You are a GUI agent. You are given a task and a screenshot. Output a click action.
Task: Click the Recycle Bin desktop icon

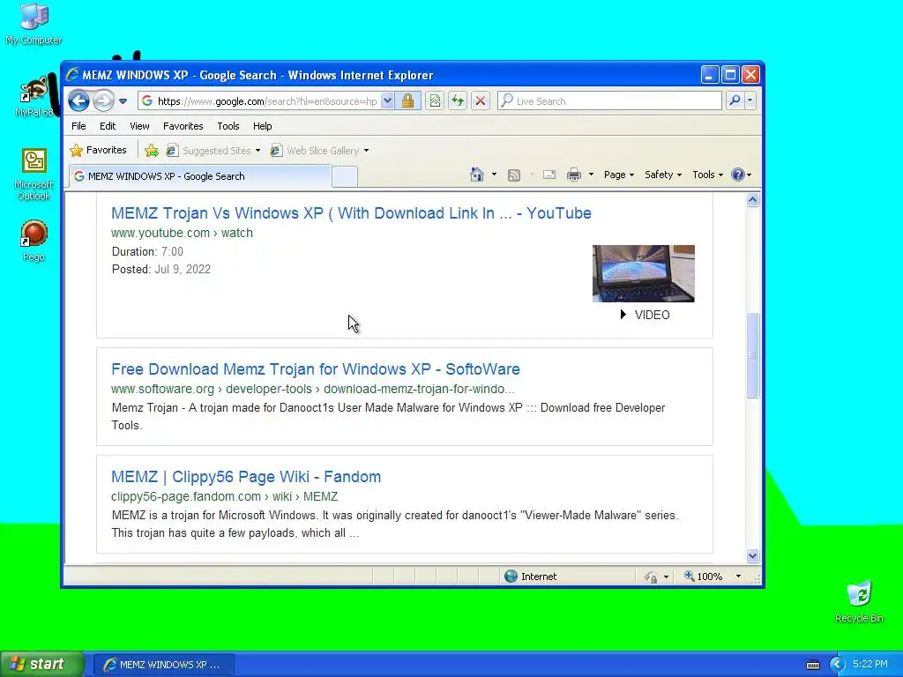tap(859, 601)
